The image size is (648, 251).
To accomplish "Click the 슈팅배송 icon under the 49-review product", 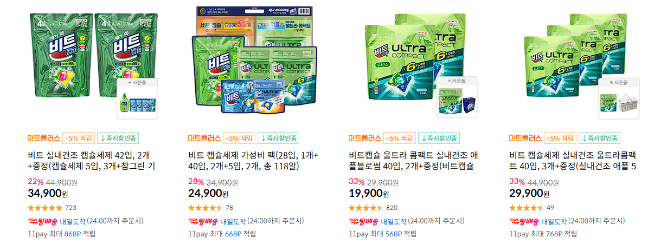I will pyautogui.click(x=524, y=221).
